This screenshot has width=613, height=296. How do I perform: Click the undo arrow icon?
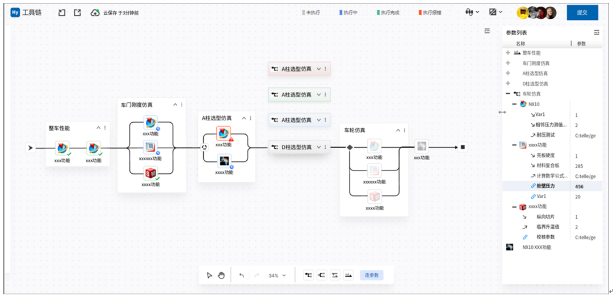coord(241,276)
